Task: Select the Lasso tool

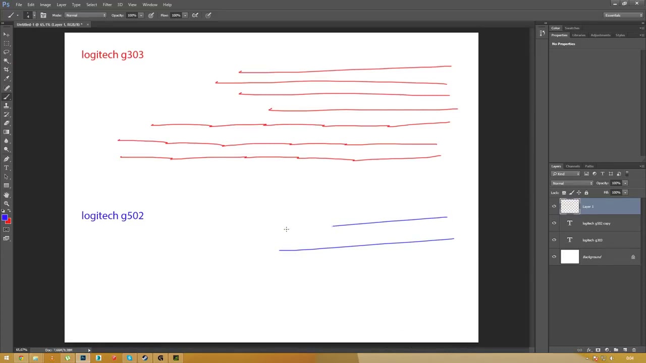Action: (x=7, y=52)
